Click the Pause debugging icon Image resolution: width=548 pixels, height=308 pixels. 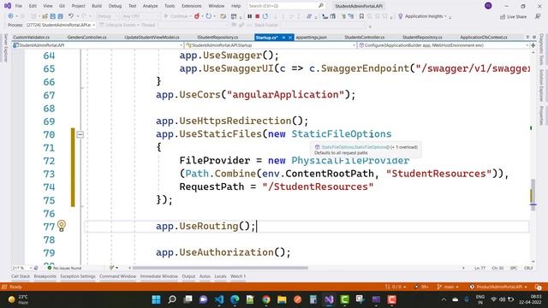click(249, 16)
